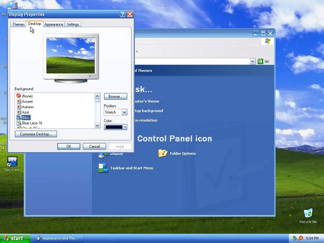Click the (None) prohibited icon

point(19,96)
